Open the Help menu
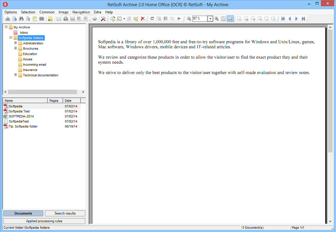The height and width of the screenshot is (232, 336). pos(109,12)
